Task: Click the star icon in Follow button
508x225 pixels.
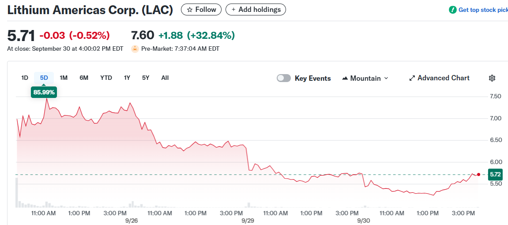Action: click(x=190, y=10)
